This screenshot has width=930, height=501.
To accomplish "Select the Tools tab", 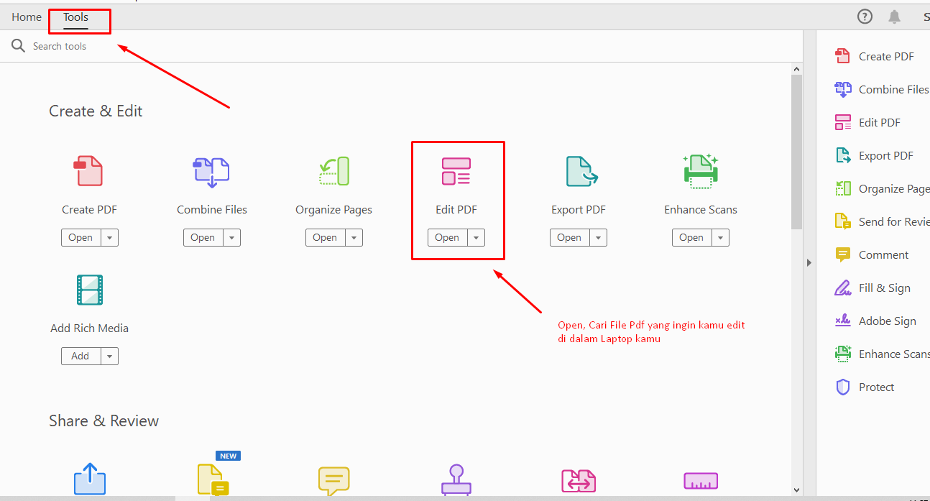I will coord(75,17).
